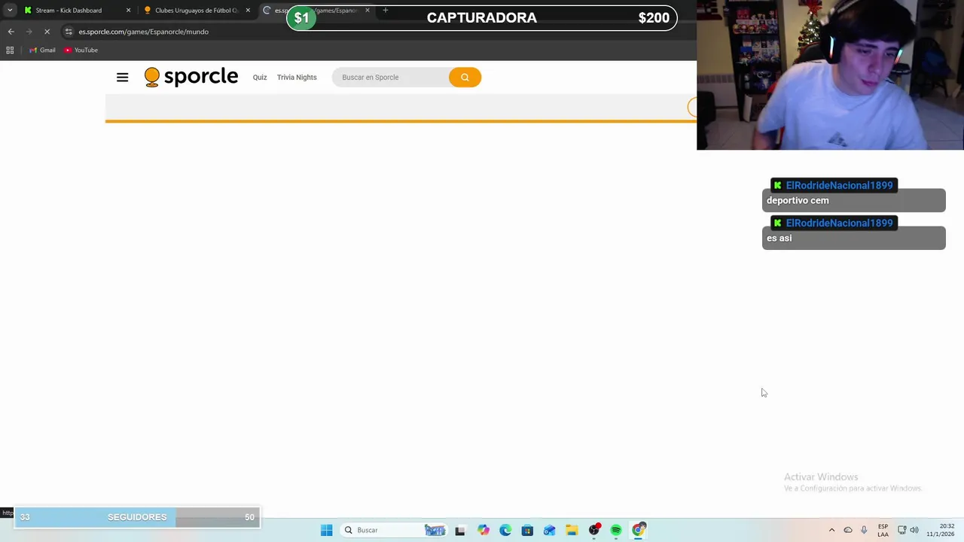The width and height of the screenshot is (964, 542).
Task: Click the volume speaker tray icon
Action: pyautogui.click(x=914, y=530)
